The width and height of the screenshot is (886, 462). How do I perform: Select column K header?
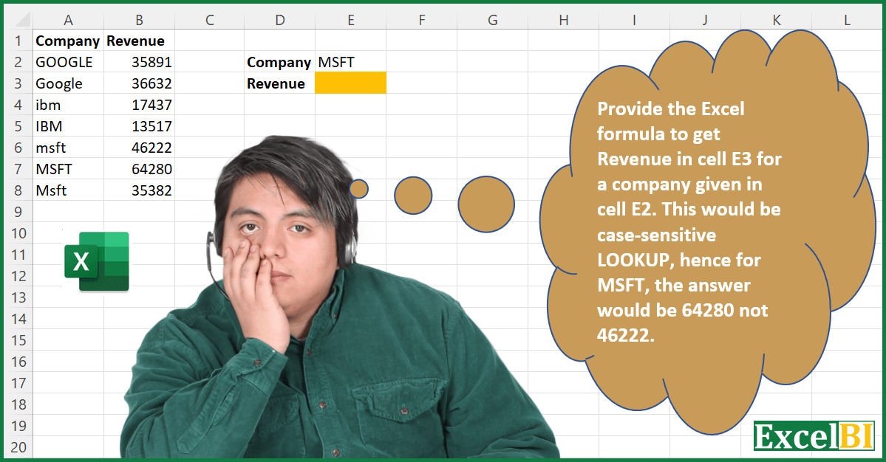tap(777, 20)
